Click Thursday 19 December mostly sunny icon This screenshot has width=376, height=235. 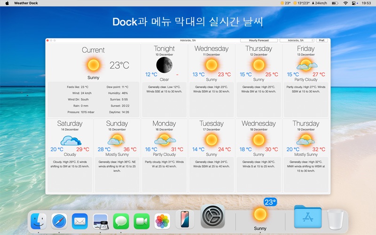306,140
